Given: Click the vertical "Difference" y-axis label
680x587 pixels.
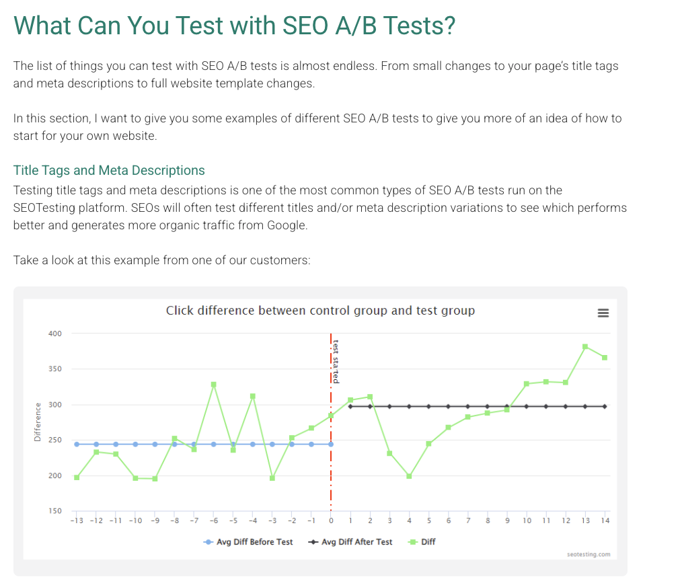Looking at the screenshot, I should tap(38, 422).
